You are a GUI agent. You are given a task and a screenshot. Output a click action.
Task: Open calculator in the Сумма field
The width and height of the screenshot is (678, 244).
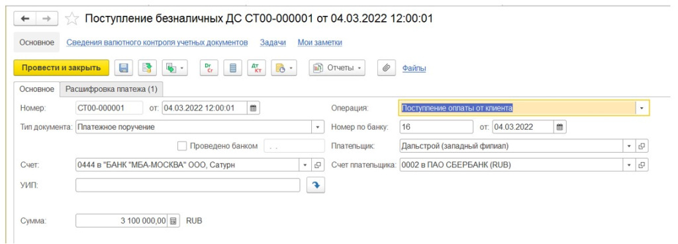tap(173, 221)
